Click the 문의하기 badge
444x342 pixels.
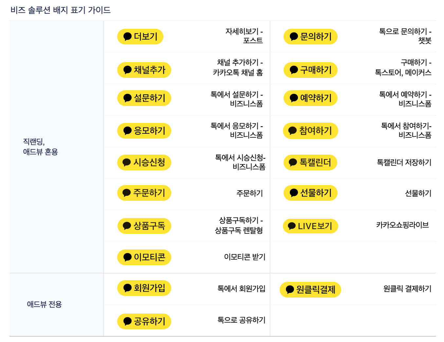[x=310, y=37]
